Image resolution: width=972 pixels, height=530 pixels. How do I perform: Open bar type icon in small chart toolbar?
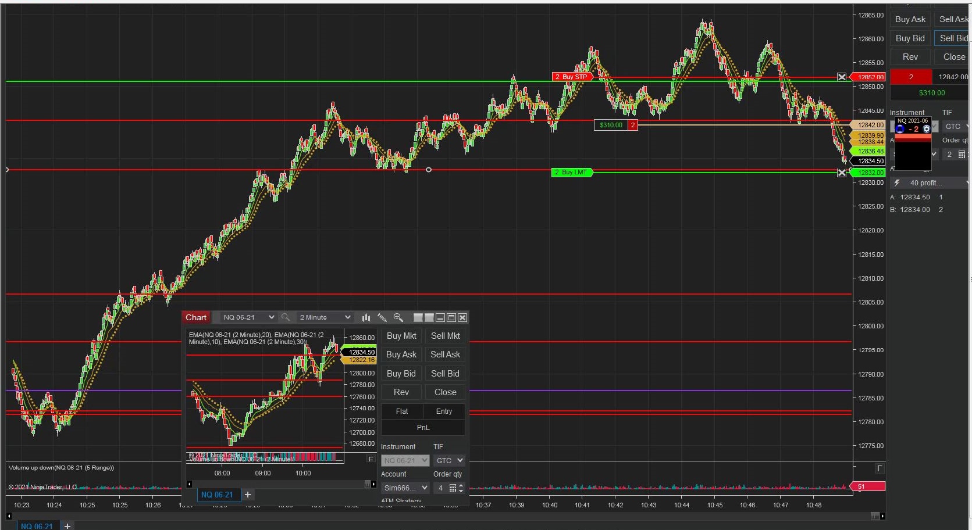(366, 317)
